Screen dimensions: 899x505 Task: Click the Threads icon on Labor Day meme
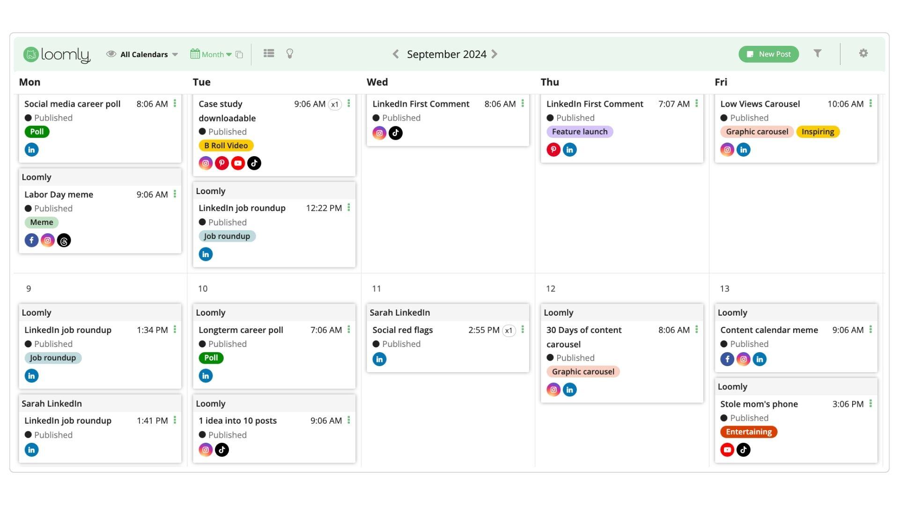[64, 240]
